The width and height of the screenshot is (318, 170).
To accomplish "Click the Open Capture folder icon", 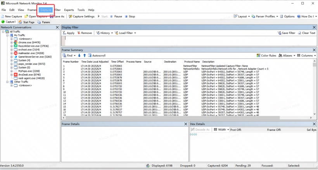I will 26,16.
